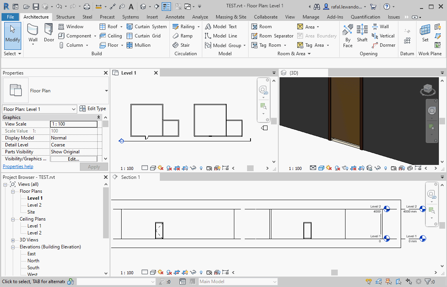Toggle sun path in Level 1 view bar
The image size is (447, 287).
pos(160,168)
